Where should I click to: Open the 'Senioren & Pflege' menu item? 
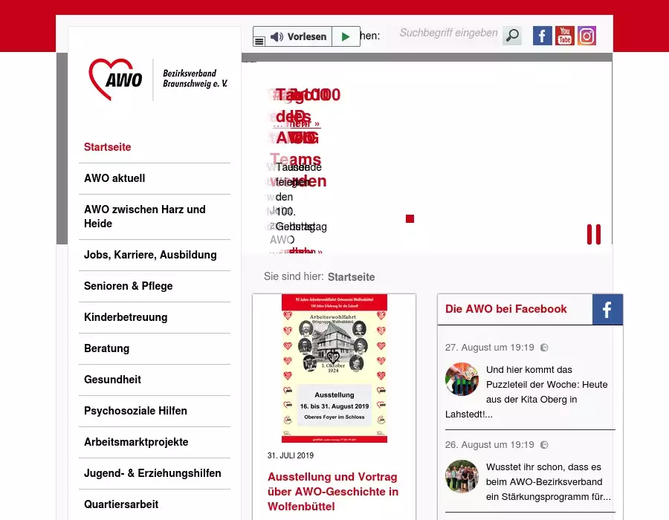click(128, 286)
